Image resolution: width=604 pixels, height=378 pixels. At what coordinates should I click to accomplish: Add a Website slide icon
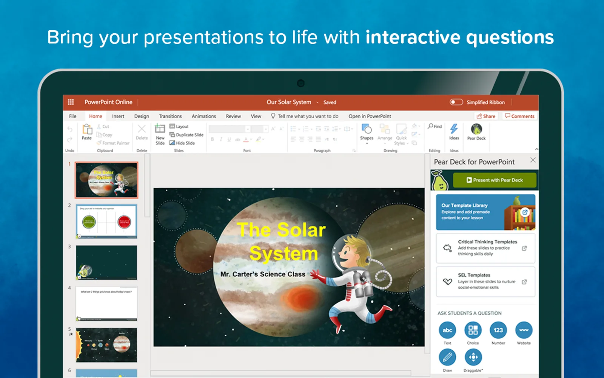524,330
